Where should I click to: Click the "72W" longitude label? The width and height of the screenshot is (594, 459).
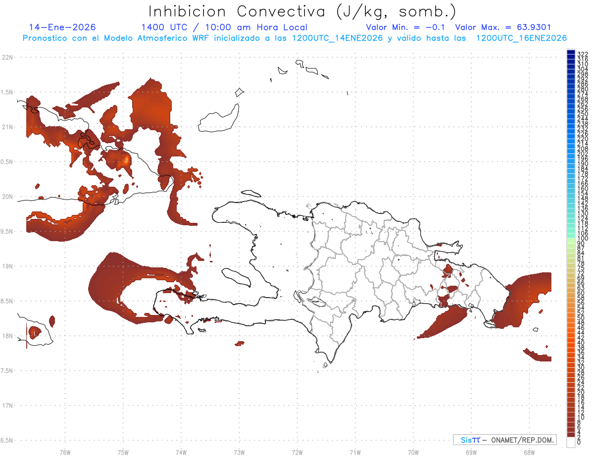click(x=297, y=452)
